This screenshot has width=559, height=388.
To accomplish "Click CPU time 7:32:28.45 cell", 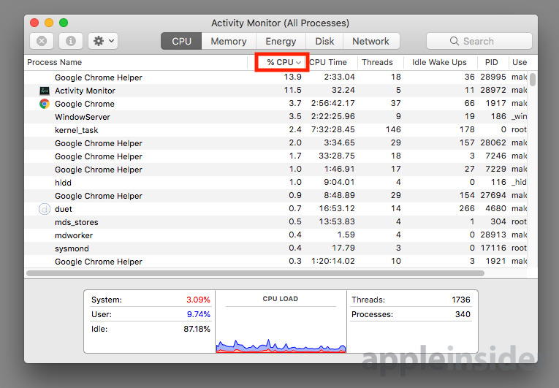I will click(333, 129).
